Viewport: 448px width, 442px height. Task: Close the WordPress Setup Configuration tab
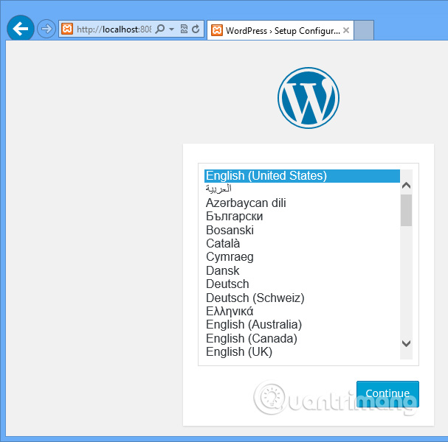pyautogui.click(x=346, y=30)
